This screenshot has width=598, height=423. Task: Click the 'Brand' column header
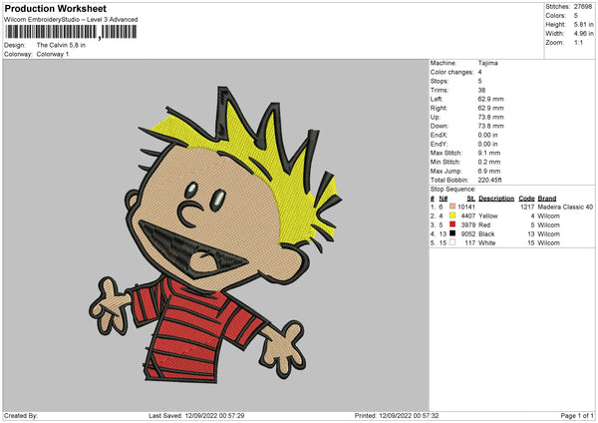pos(547,199)
